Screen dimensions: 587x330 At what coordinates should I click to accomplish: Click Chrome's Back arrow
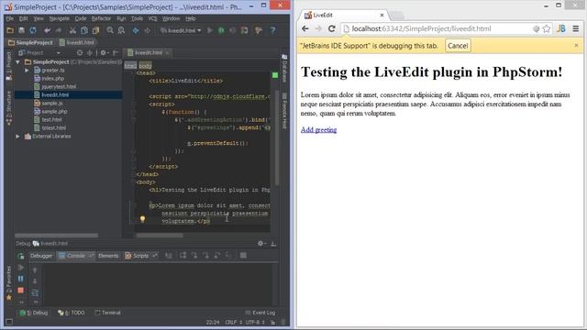point(305,28)
